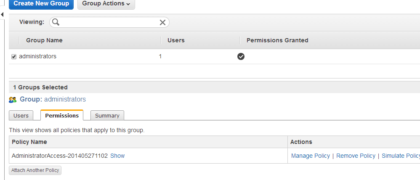Select the Permissions tab

coord(62,115)
